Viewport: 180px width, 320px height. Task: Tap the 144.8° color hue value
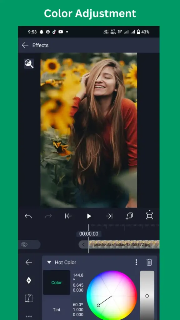coord(78,277)
